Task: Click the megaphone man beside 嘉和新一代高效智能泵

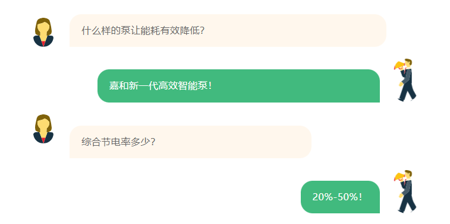Action: pyautogui.click(x=405, y=80)
